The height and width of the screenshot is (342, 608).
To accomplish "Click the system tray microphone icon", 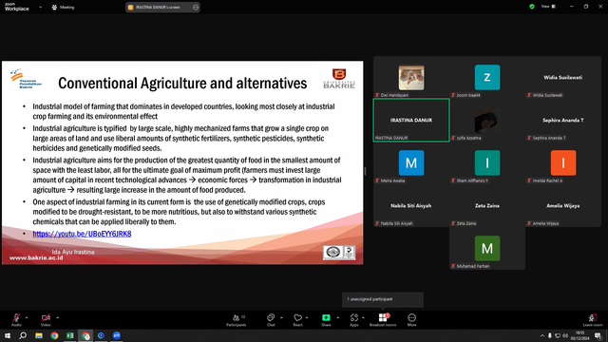I will [549, 335].
